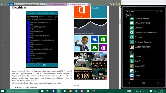Open Word from the taskbar
The width and height of the screenshot is (166, 93).
76,91
